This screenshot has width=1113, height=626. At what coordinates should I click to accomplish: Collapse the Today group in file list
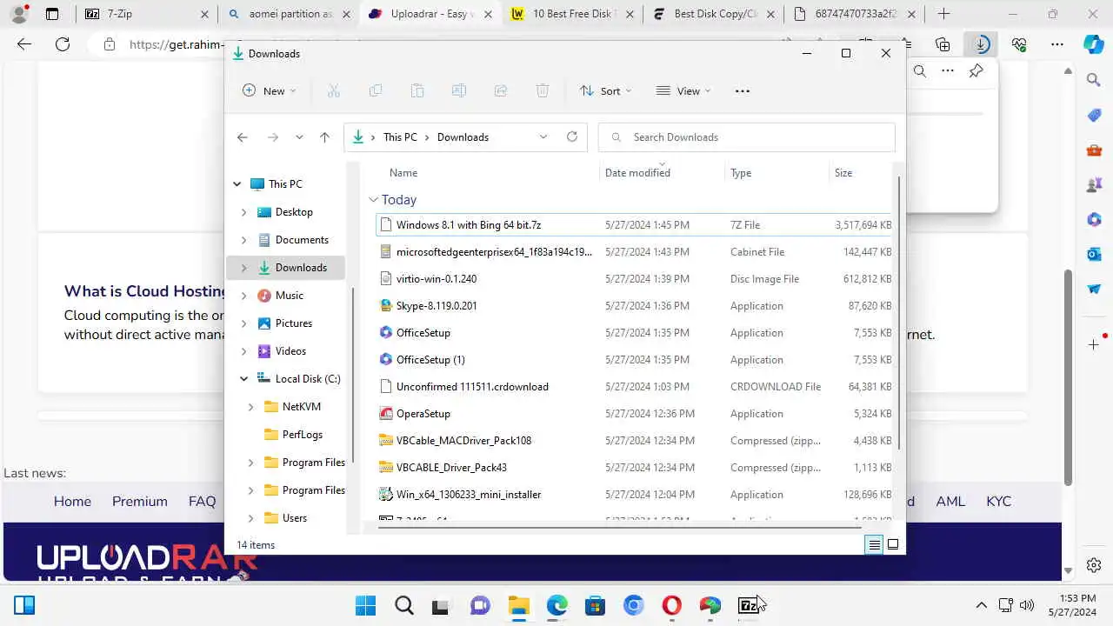point(373,199)
